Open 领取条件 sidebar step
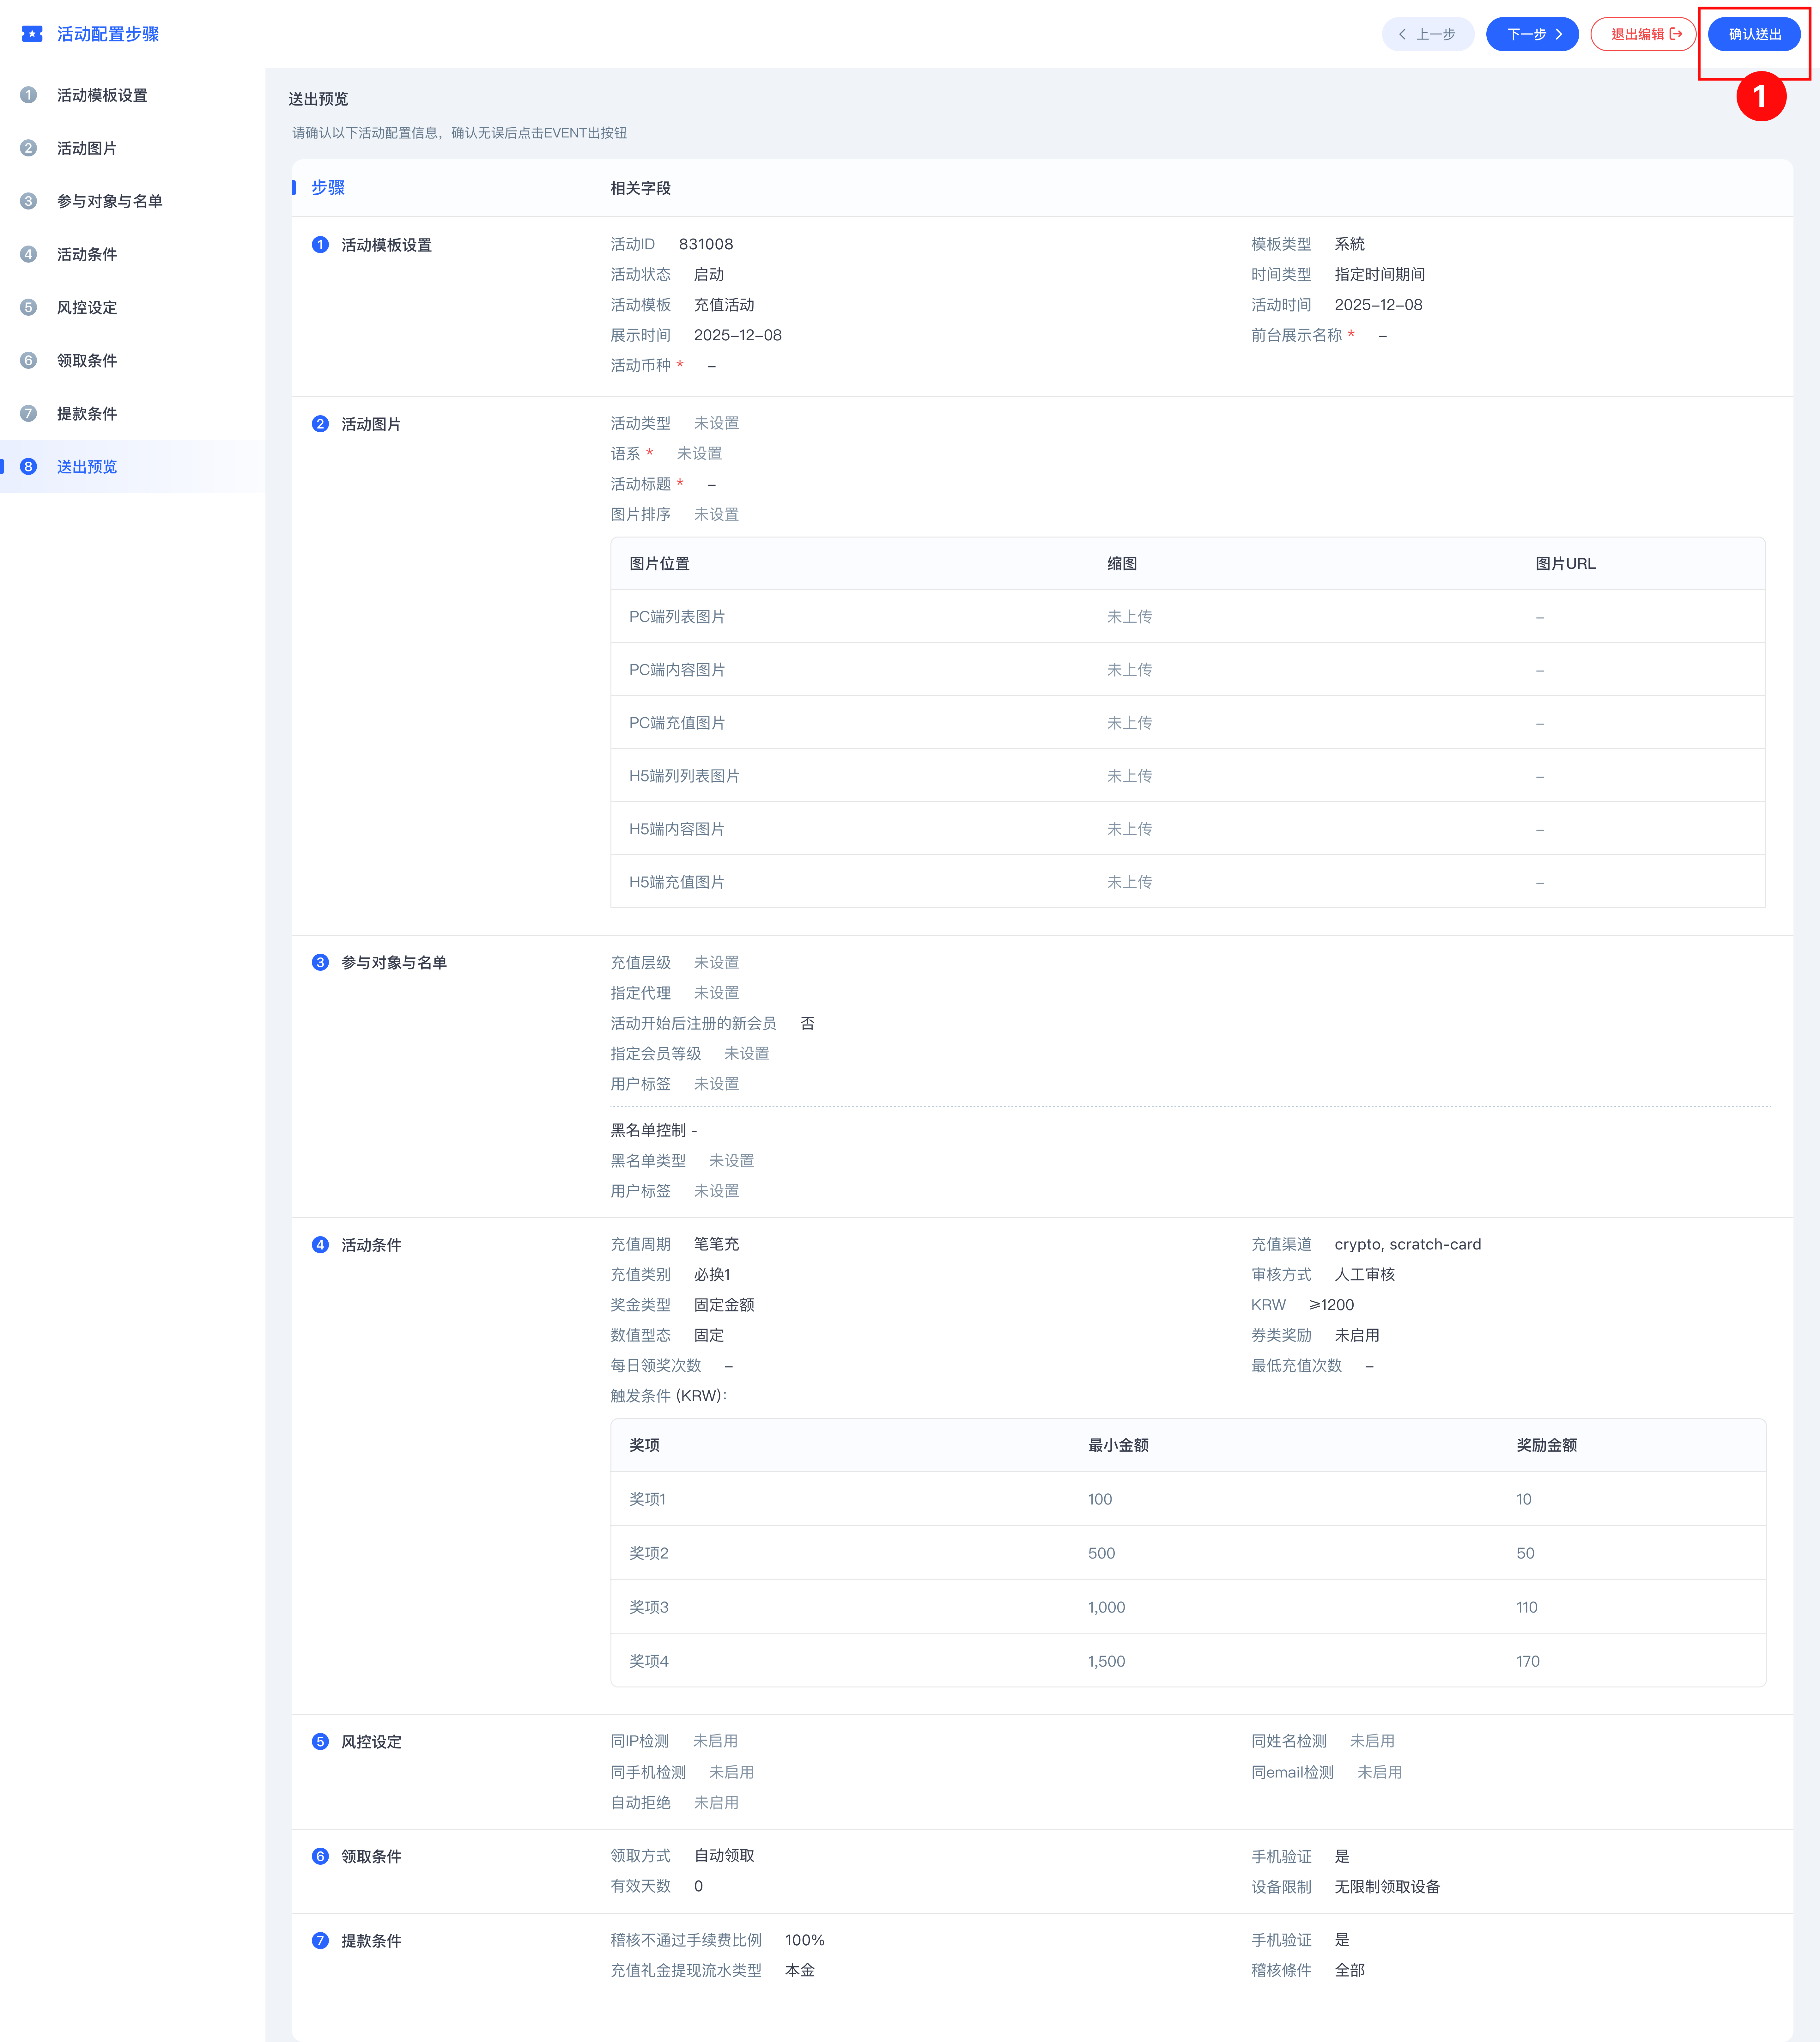Viewport: 1820px width, 2042px height. pos(87,360)
